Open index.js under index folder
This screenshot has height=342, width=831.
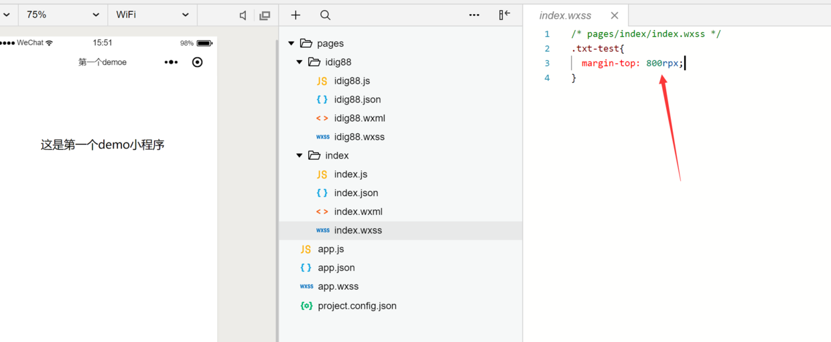pos(350,175)
